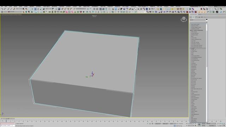226x127 pixels.
Task: Toggle the Spinner Snap button
Action: [x=71, y=9]
